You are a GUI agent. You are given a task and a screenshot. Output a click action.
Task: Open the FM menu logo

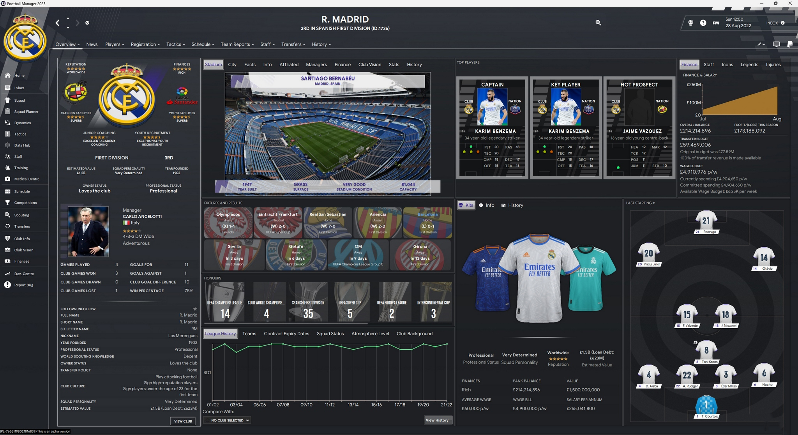tap(716, 23)
